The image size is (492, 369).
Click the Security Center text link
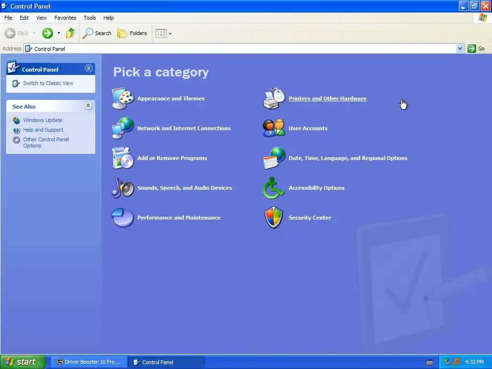[310, 218]
